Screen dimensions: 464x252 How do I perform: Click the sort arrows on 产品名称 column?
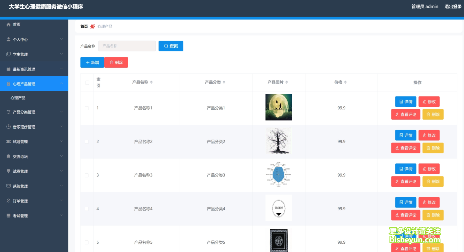click(151, 82)
